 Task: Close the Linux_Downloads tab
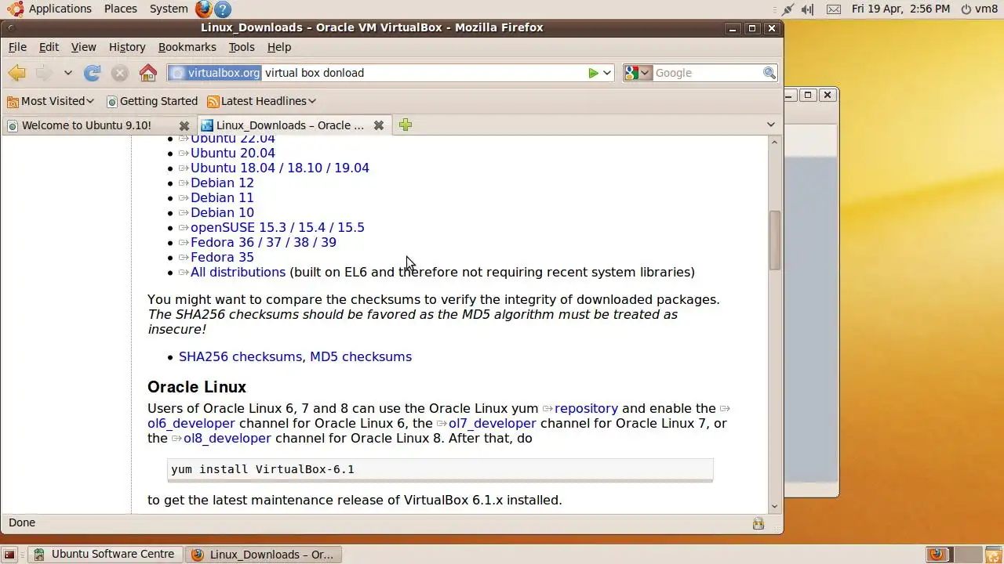378,125
